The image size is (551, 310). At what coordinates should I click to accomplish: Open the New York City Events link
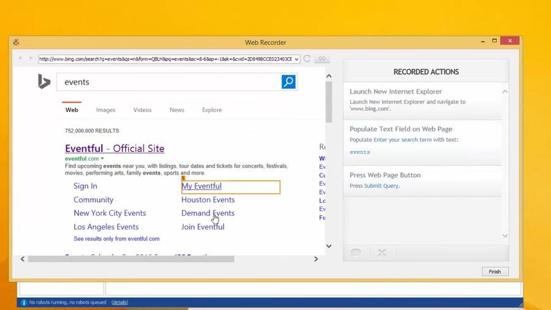tap(110, 213)
